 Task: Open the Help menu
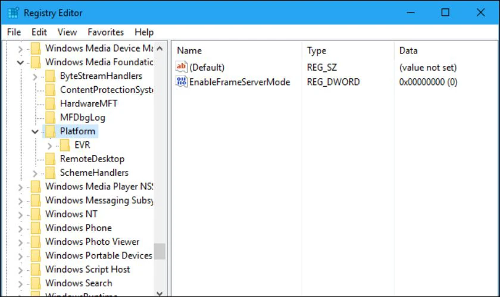click(144, 32)
